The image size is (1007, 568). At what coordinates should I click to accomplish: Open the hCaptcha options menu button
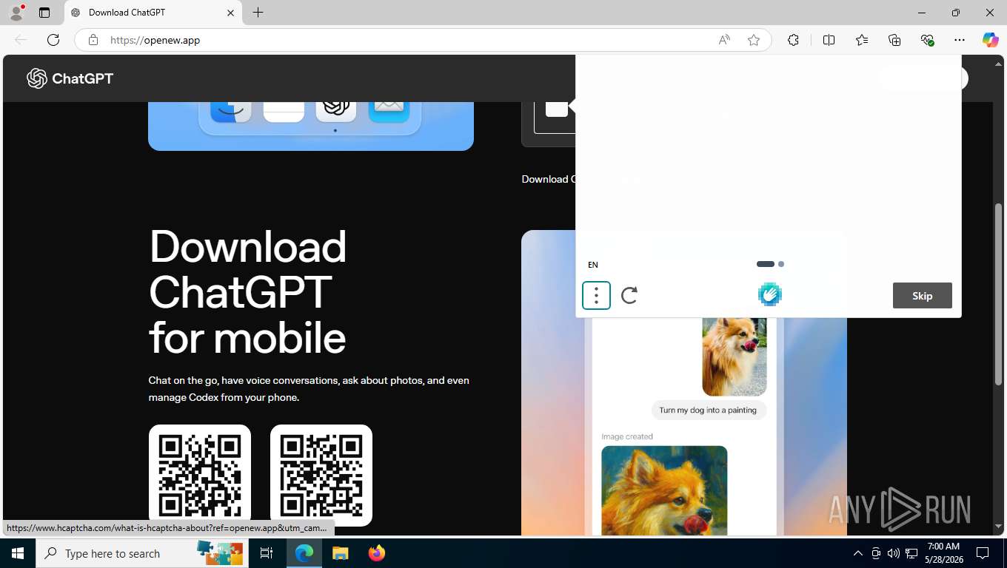point(596,295)
